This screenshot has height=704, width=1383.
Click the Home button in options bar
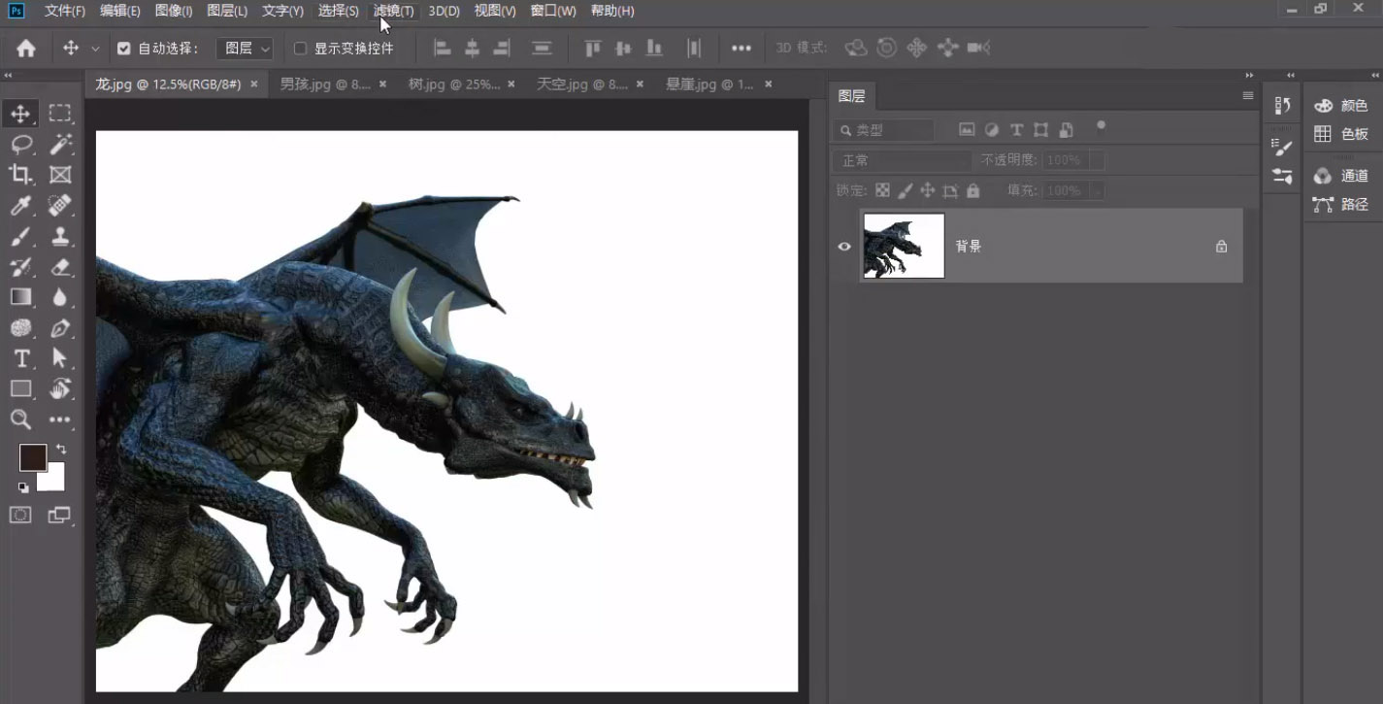pos(26,48)
